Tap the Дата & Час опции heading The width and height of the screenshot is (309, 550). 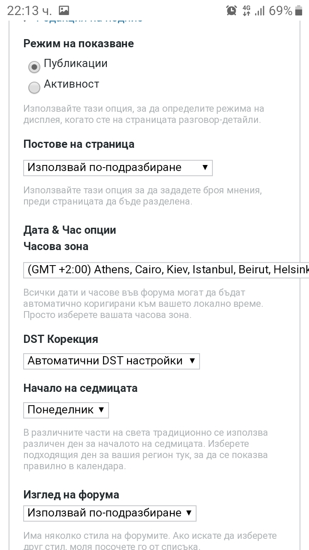[x=70, y=230]
